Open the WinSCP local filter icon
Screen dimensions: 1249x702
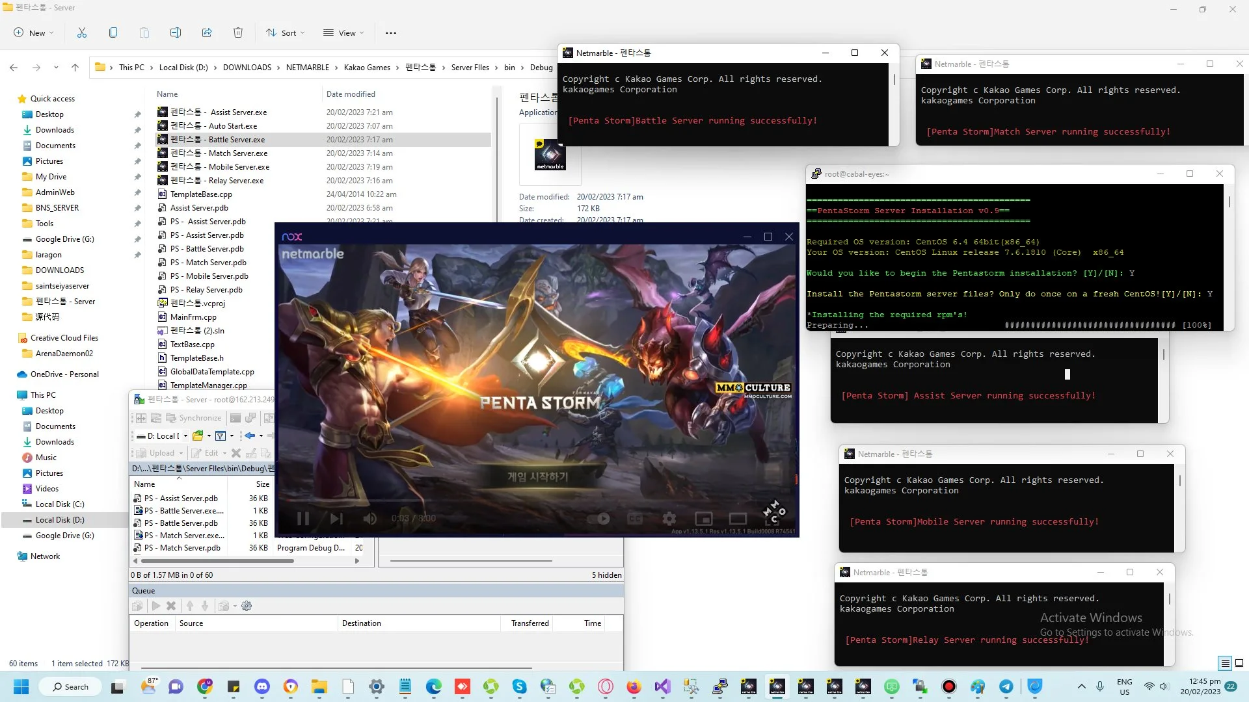[x=221, y=436]
